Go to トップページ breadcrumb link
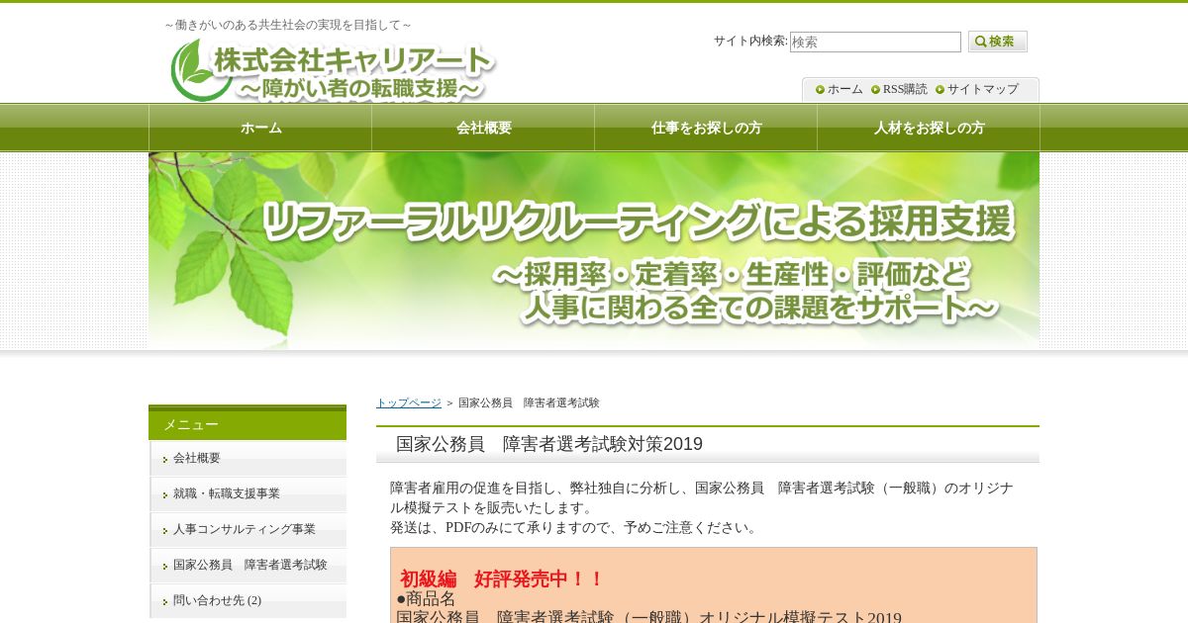 (409, 403)
